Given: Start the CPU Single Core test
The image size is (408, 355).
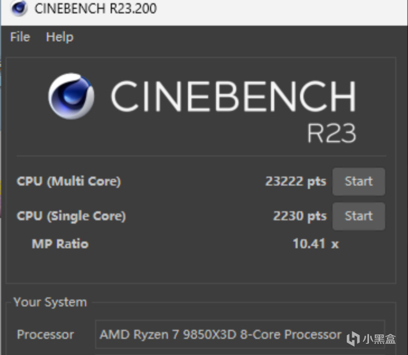Looking at the screenshot, I should pyautogui.click(x=358, y=216).
